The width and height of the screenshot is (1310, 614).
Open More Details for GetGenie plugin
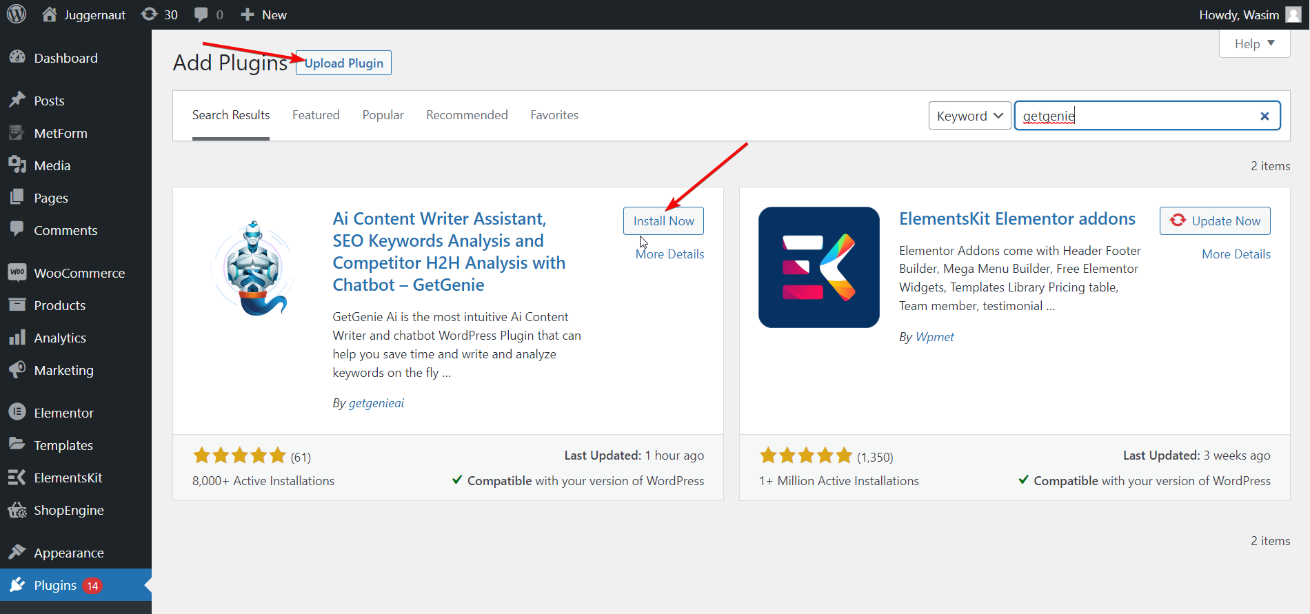pyautogui.click(x=670, y=254)
